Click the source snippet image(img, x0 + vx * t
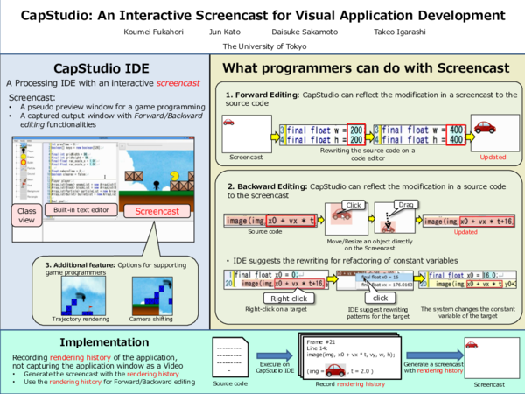 269,221
